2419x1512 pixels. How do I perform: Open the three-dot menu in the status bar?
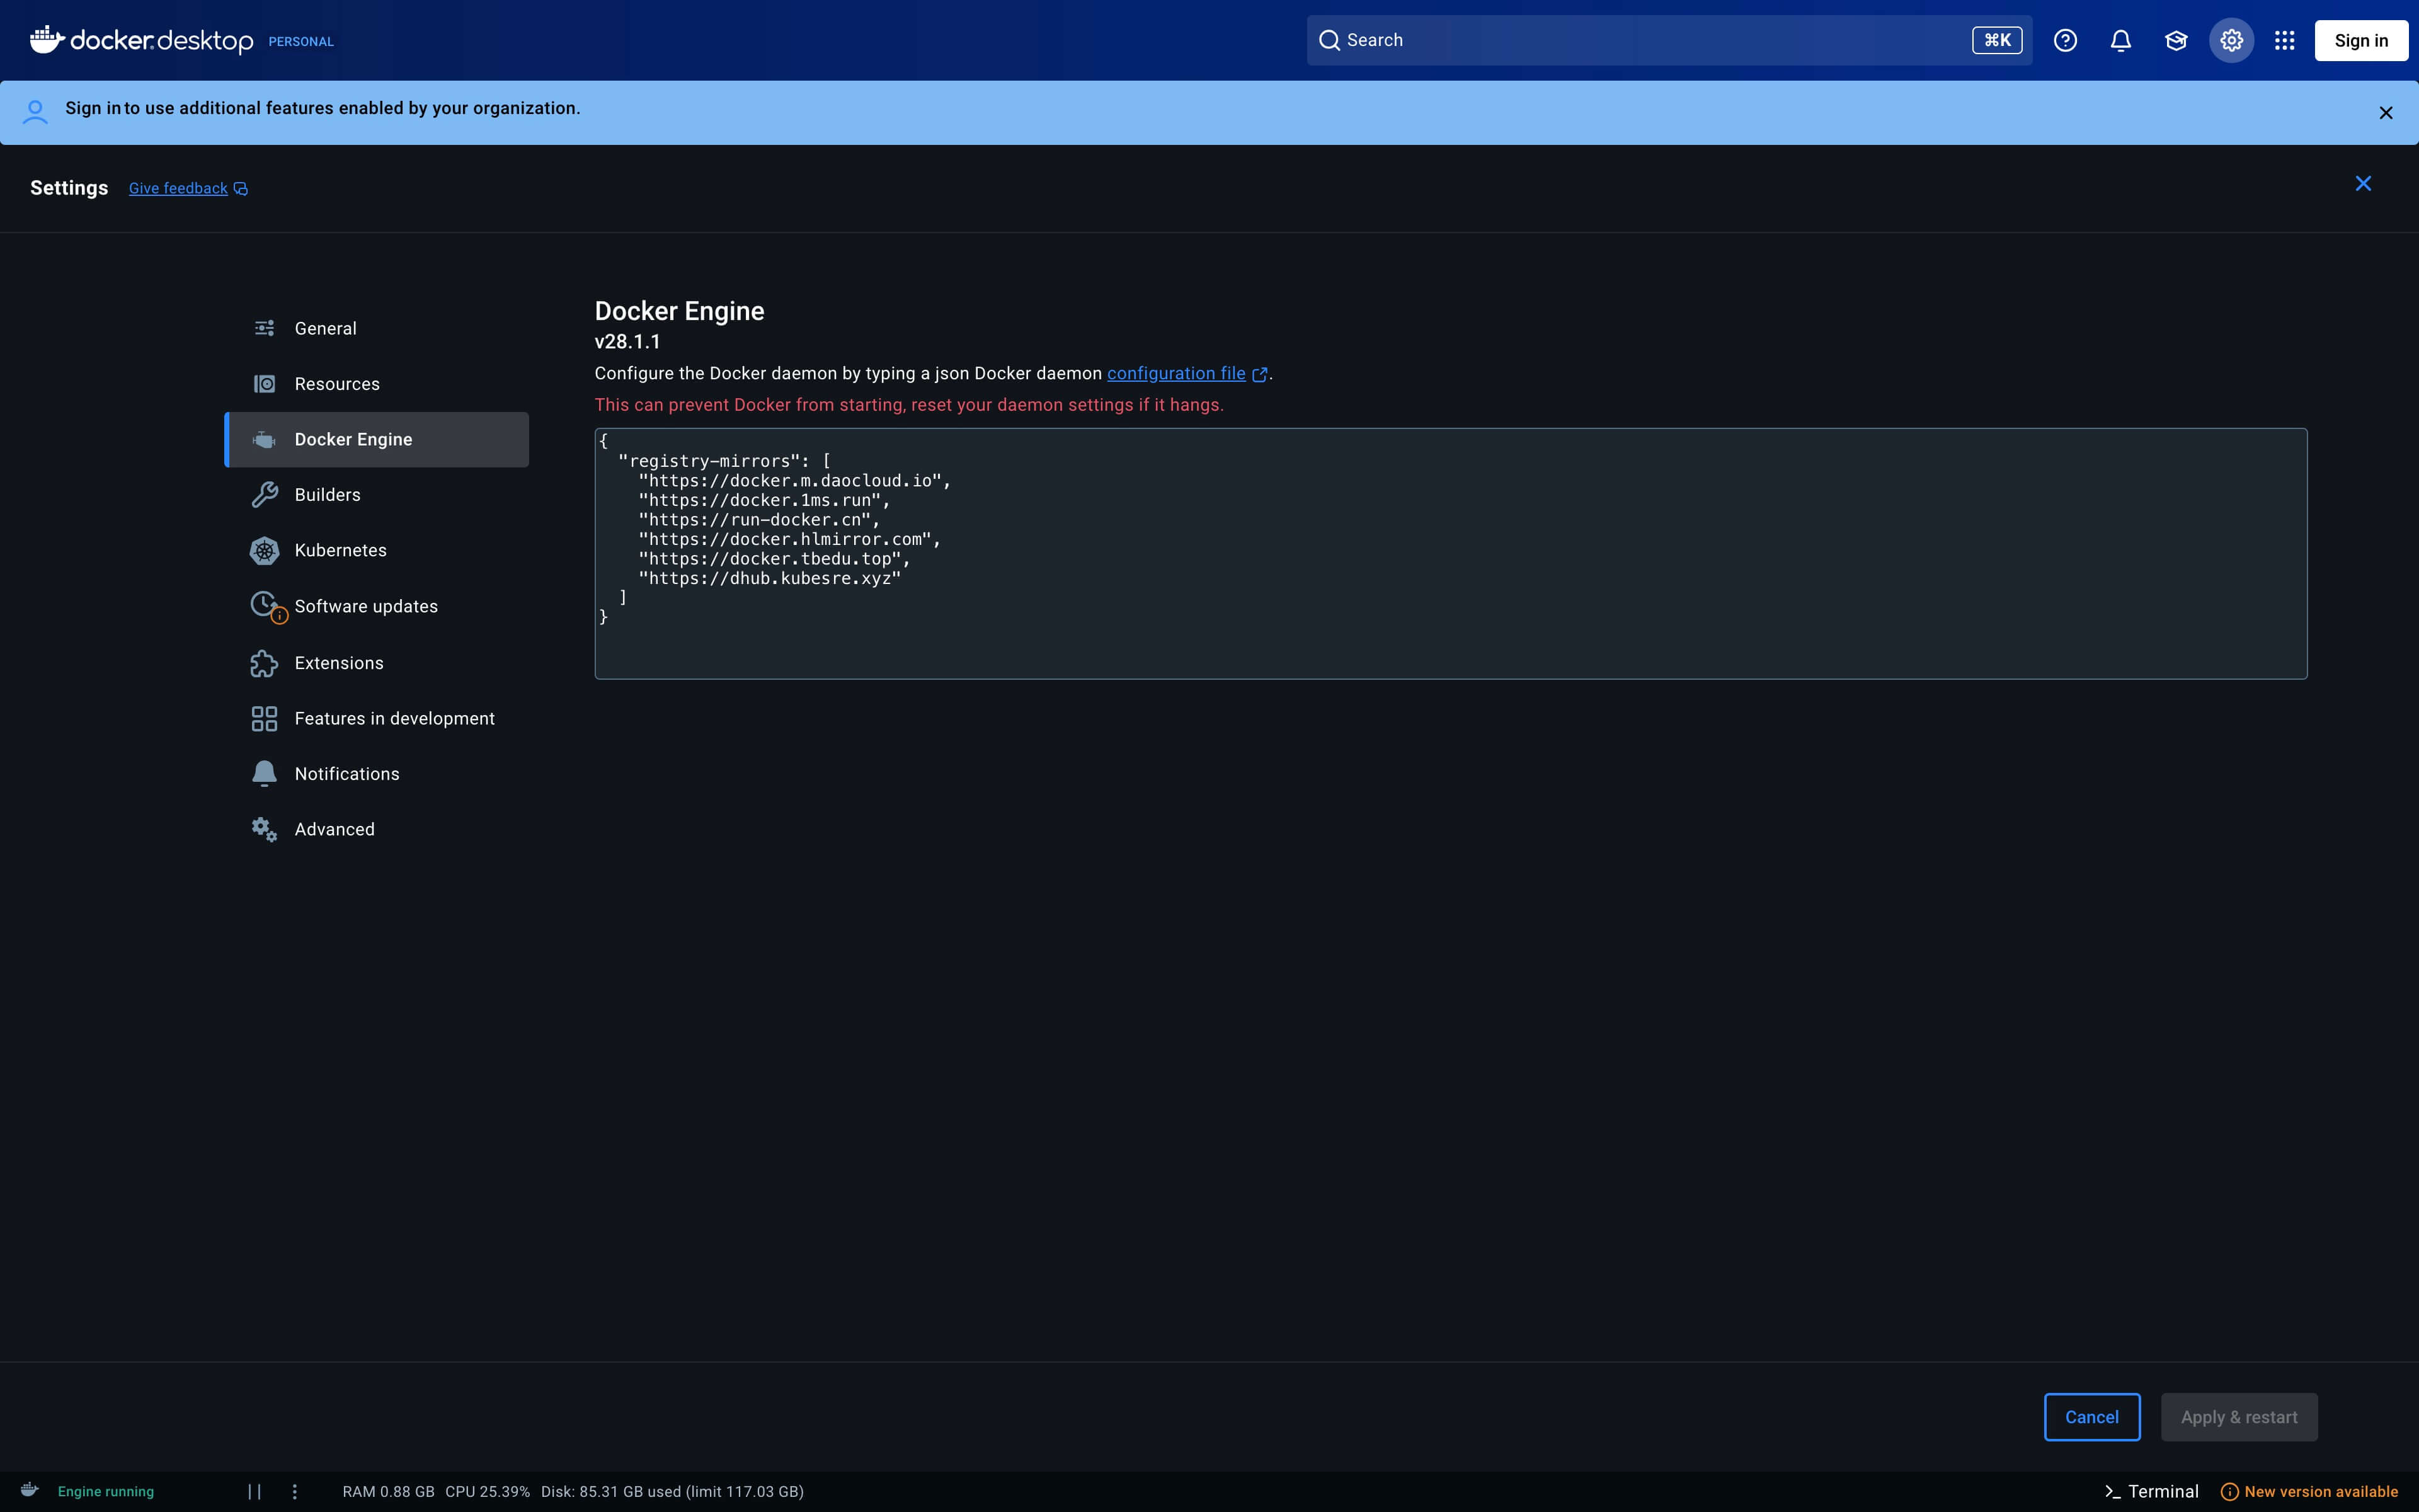click(x=294, y=1490)
